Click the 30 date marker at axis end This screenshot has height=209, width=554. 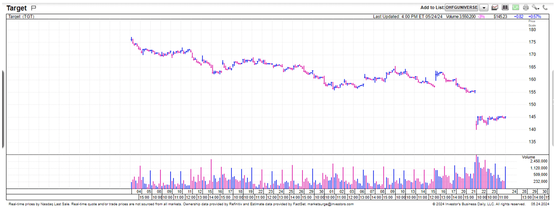pyautogui.click(x=545, y=191)
